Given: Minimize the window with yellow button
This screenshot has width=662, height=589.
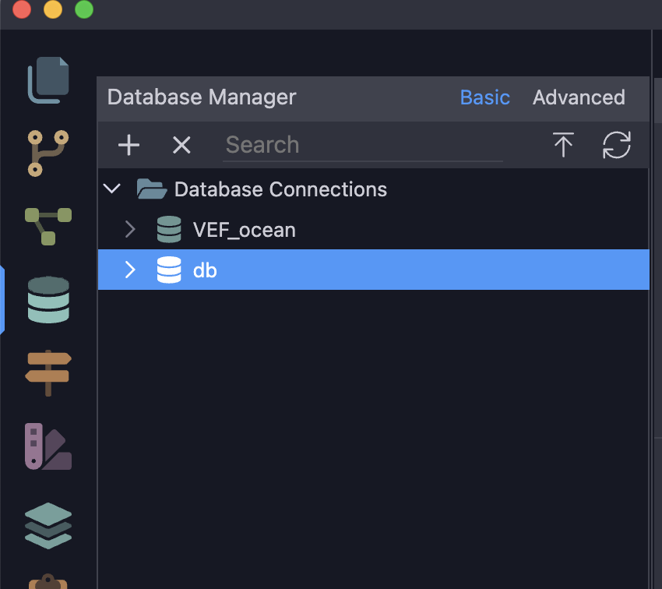Looking at the screenshot, I should pyautogui.click(x=53, y=9).
